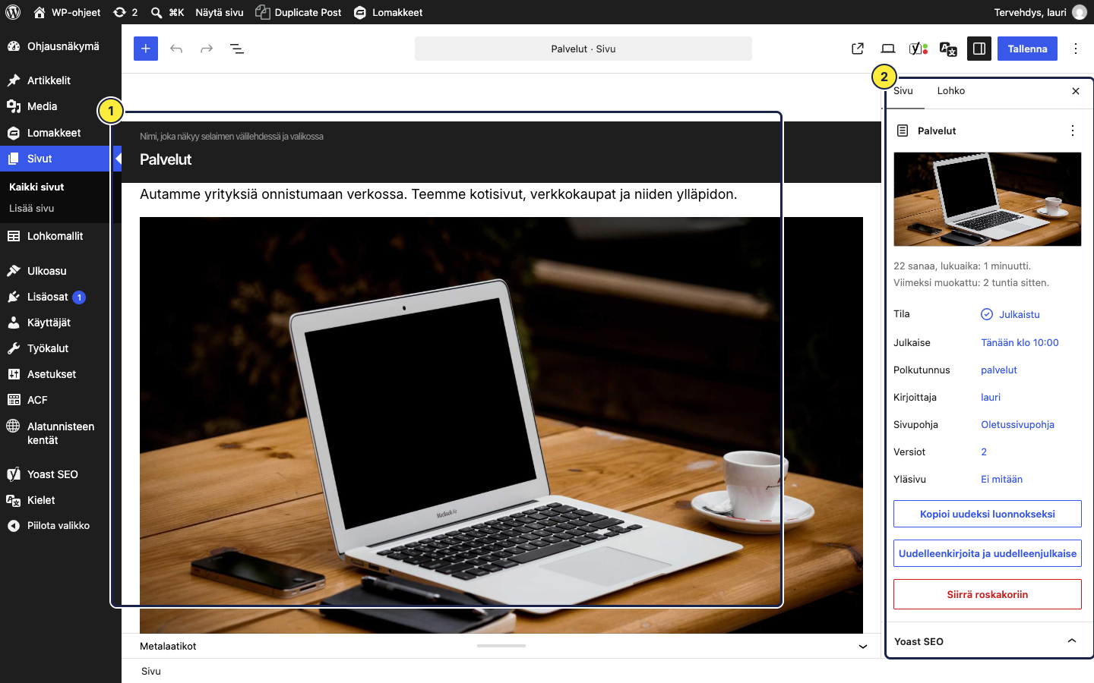
Task: Change the author lauri
Action: (991, 397)
